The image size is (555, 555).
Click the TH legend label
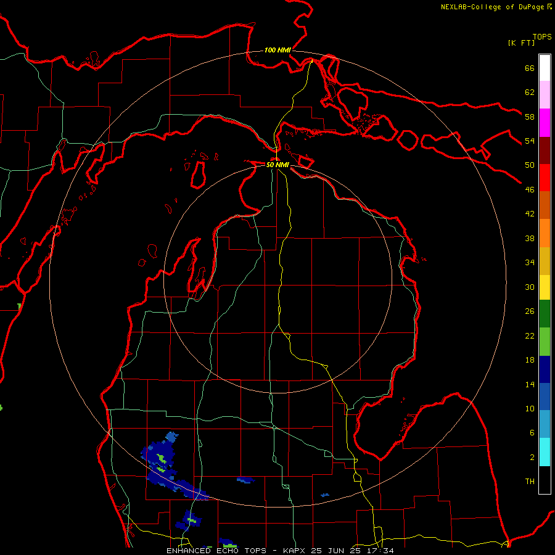tap(530, 482)
